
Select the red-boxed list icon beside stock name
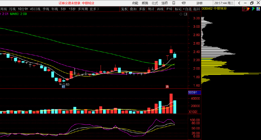(244, 9)
